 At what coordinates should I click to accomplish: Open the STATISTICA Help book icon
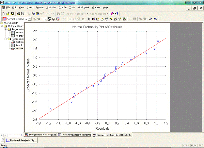coord(112,14)
